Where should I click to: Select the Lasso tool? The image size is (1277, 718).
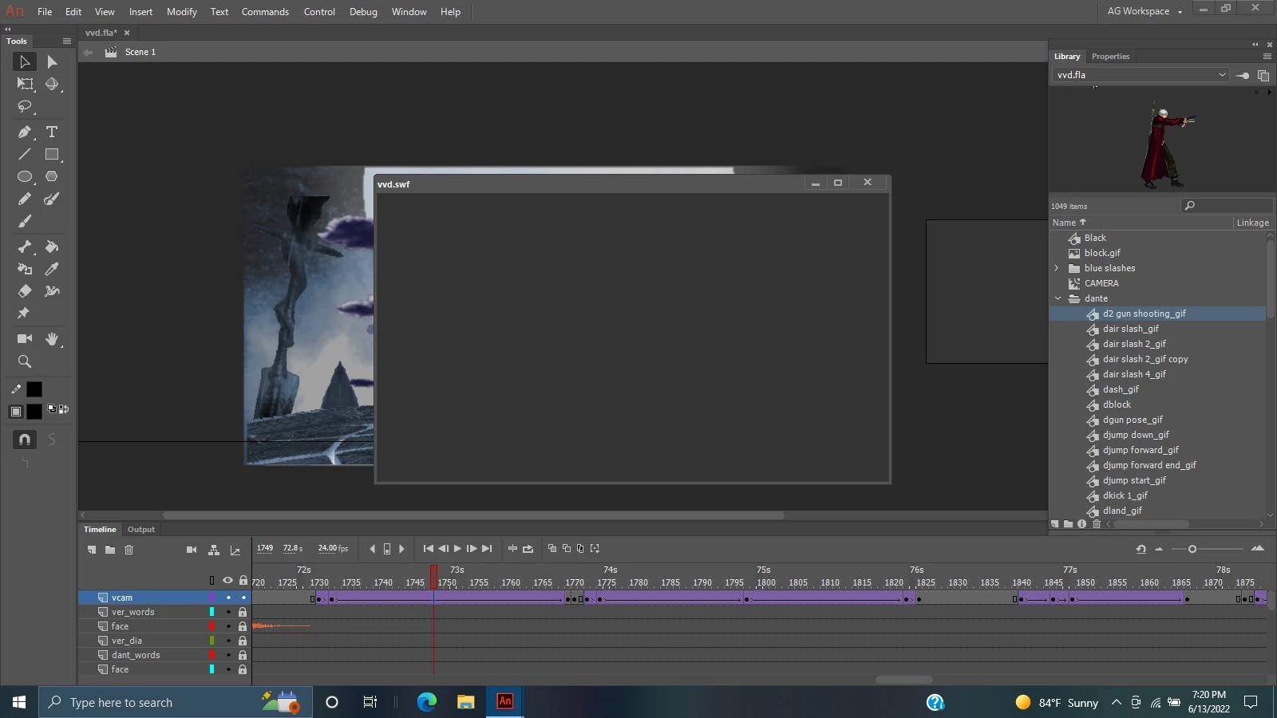pyautogui.click(x=25, y=106)
